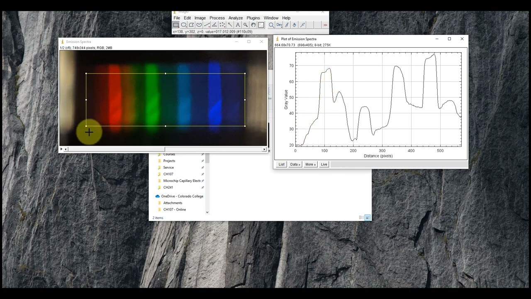
Task: Open the Image menu in ImageJ
Action: [x=200, y=18]
